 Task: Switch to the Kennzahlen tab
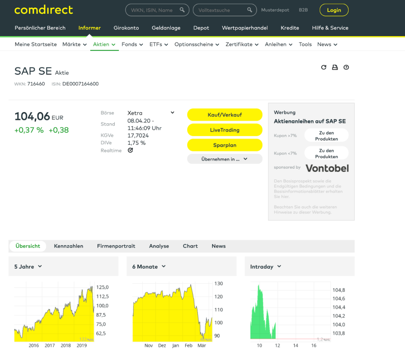(x=68, y=246)
